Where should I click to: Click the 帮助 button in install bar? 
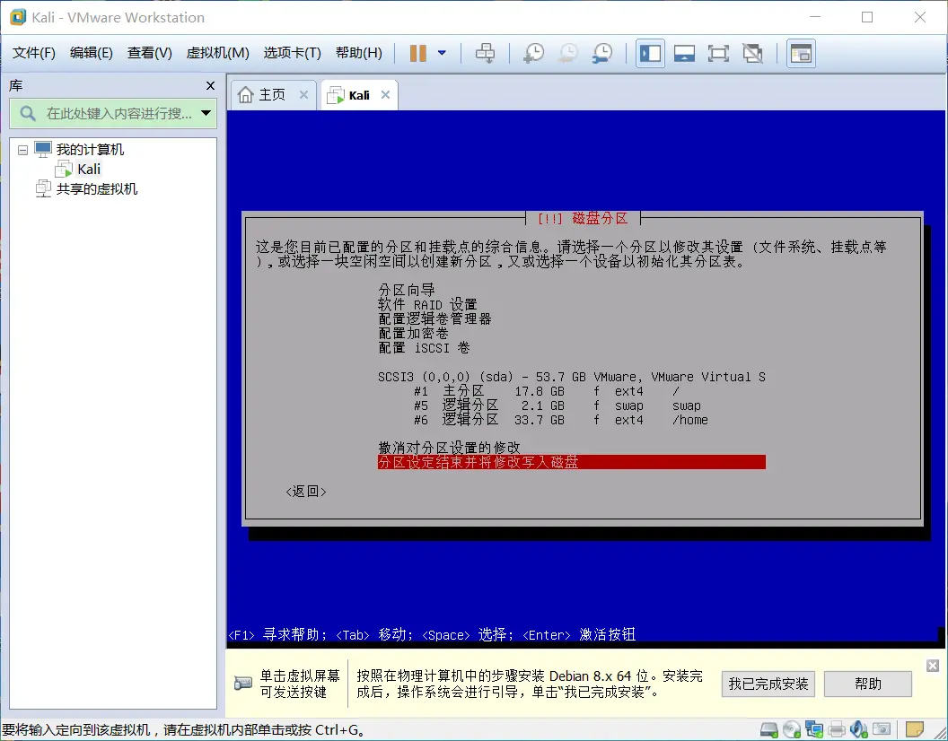(867, 684)
